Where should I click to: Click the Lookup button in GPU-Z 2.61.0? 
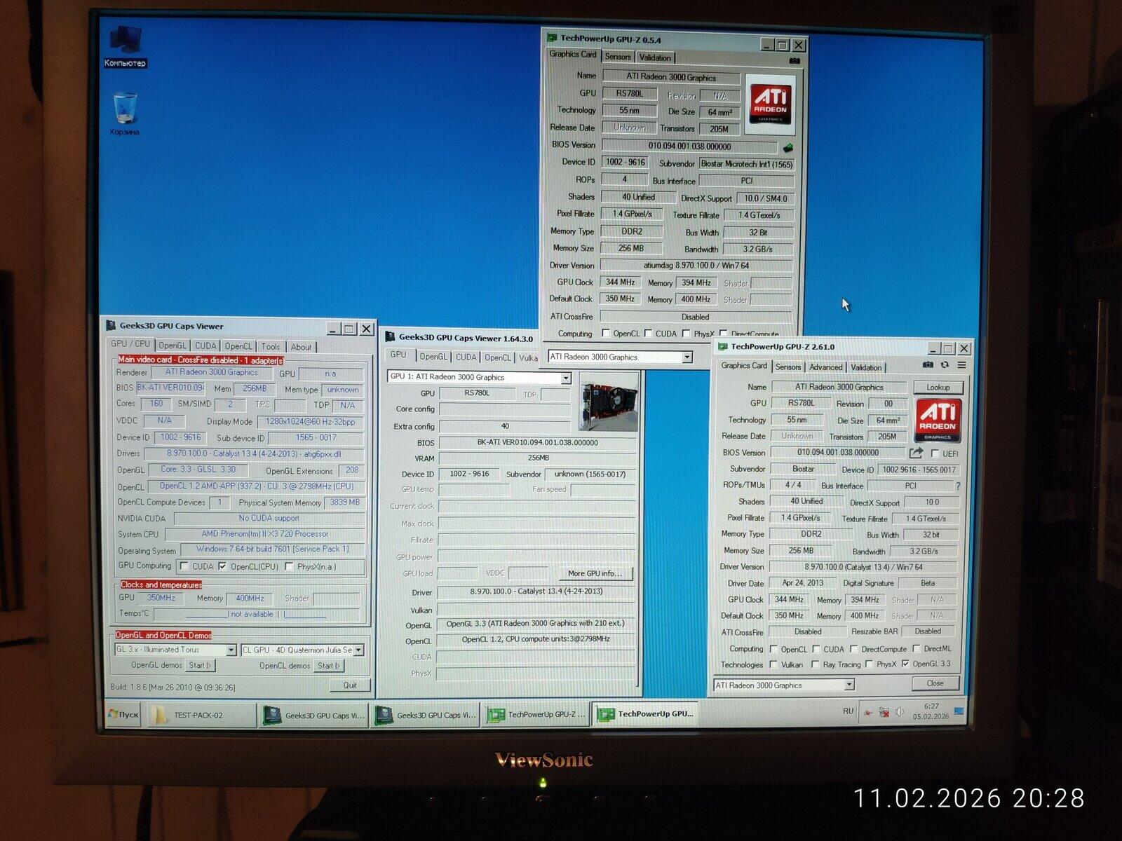[x=938, y=387]
